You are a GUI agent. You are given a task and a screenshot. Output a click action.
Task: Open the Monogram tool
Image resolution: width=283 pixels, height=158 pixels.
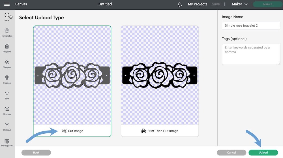click(7, 142)
